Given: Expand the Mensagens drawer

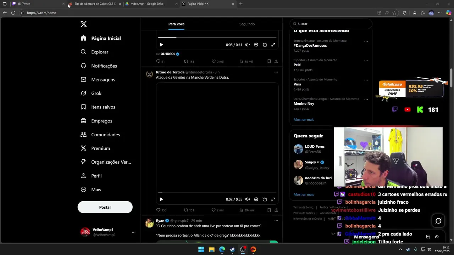Looking at the screenshot, I should coord(437,237).
